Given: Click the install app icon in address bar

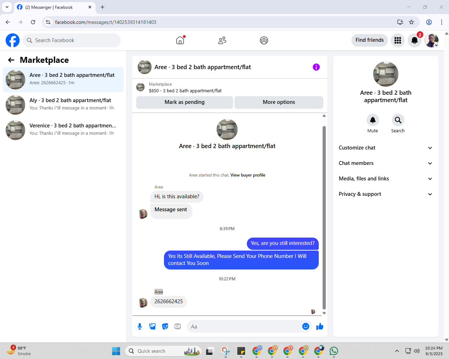Looking at the screenshot, I should point(400,22).
